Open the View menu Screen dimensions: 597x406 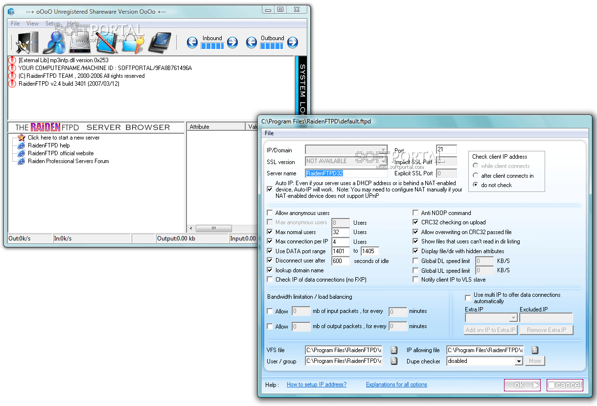33,24
